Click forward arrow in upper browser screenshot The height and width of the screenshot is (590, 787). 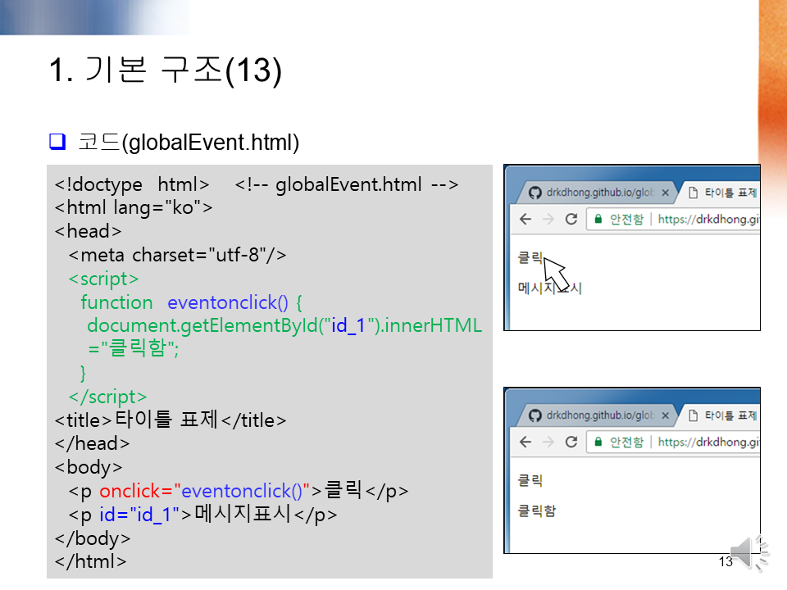tap(548, 220)
